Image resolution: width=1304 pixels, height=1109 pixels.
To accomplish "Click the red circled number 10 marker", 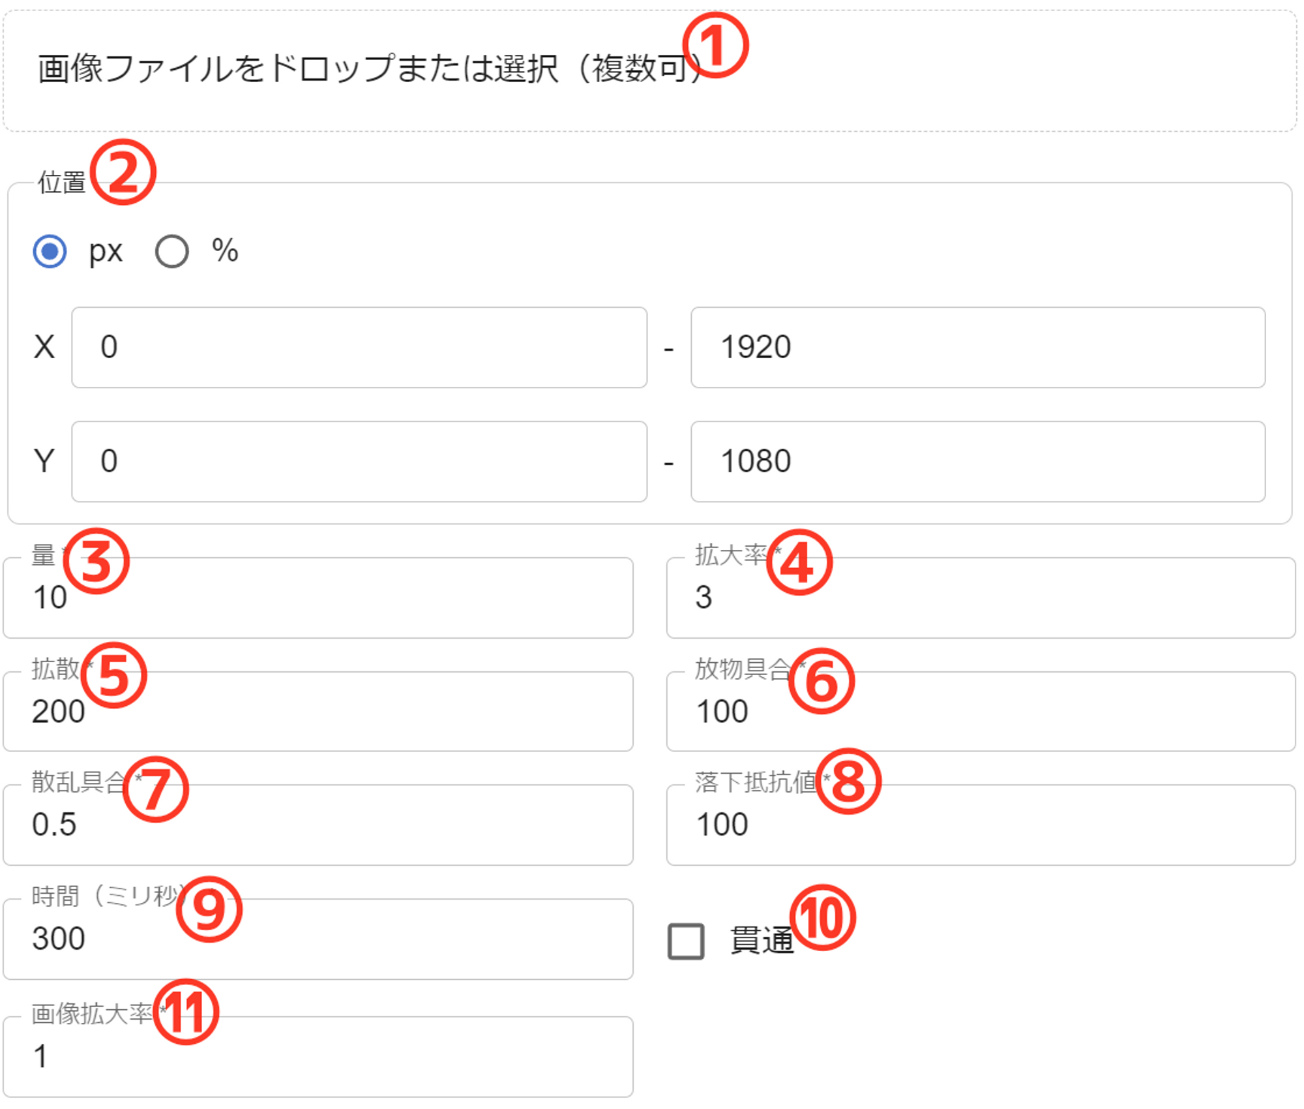I will [x=822, y=918].
